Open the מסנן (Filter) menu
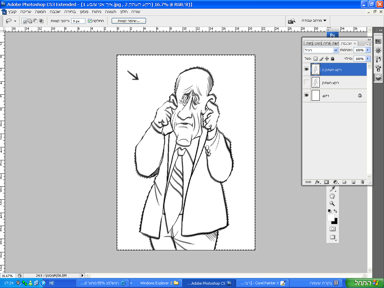 [84, 12]
